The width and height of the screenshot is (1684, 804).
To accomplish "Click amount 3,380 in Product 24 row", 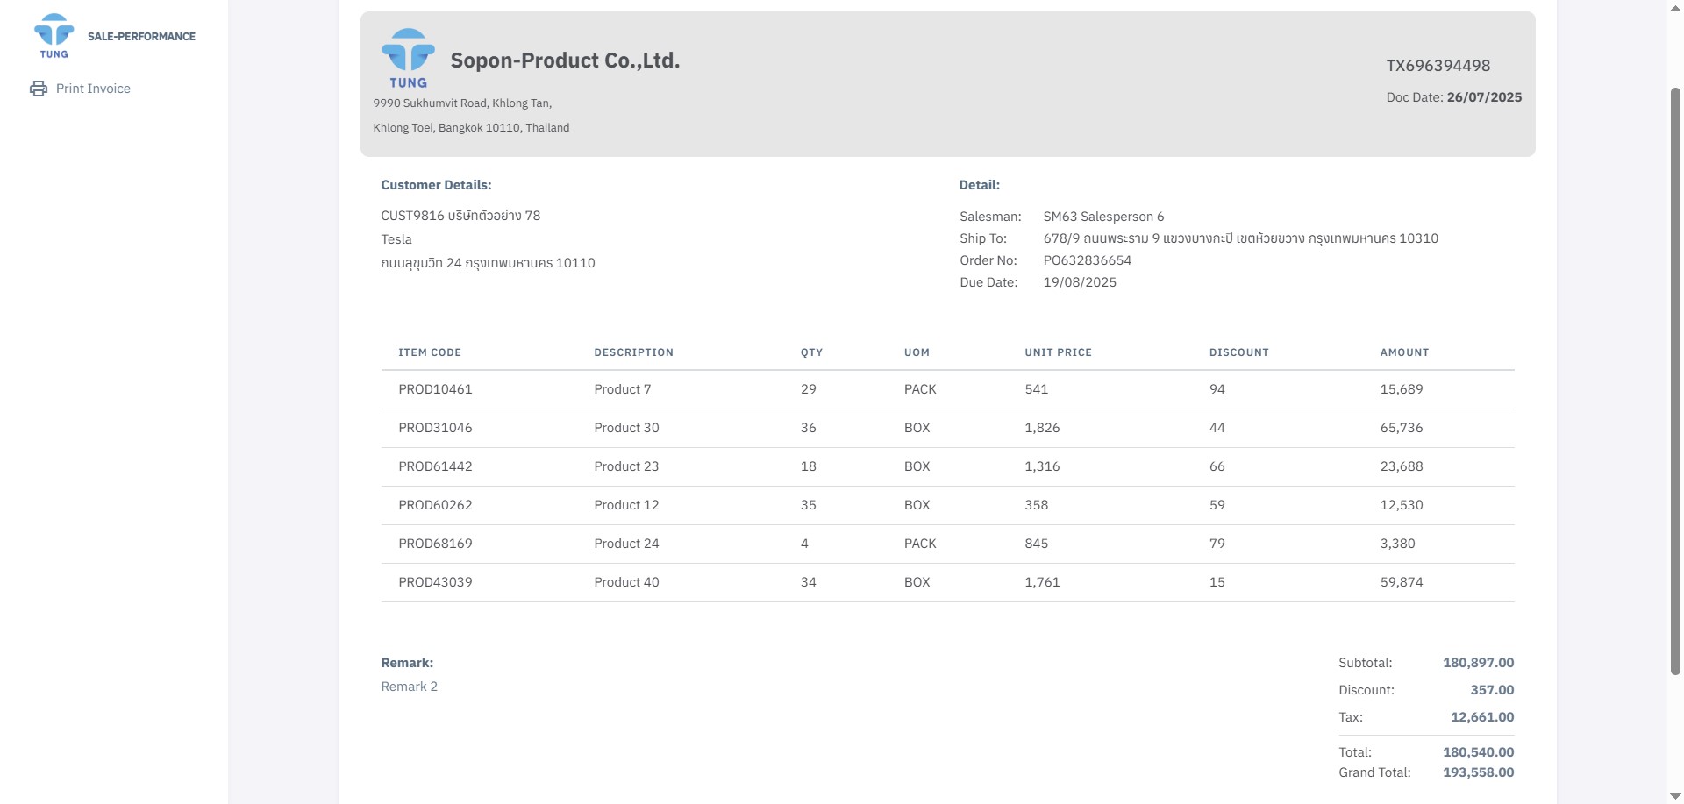I will click(x=1398, y=544).
